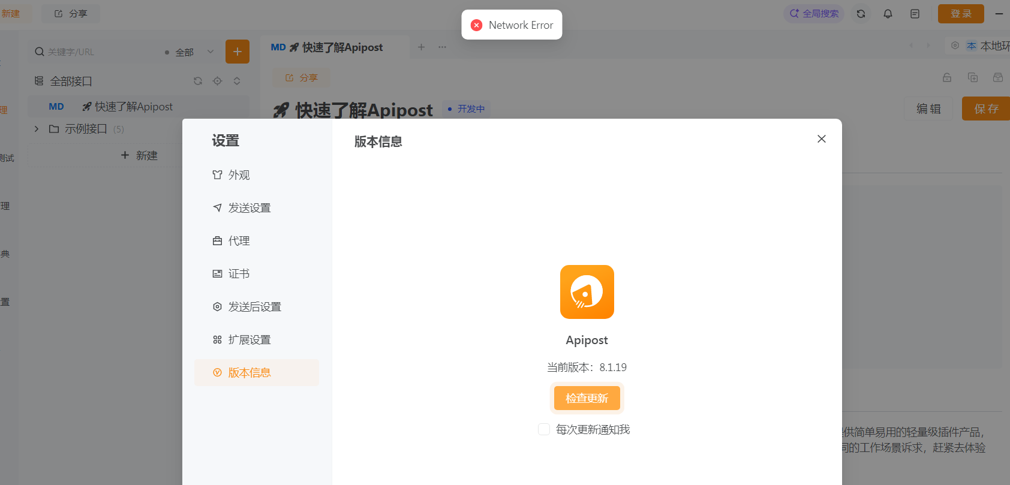Click the 分享 button in top toolbar
1010x485 pixels.
coord(71,13)
